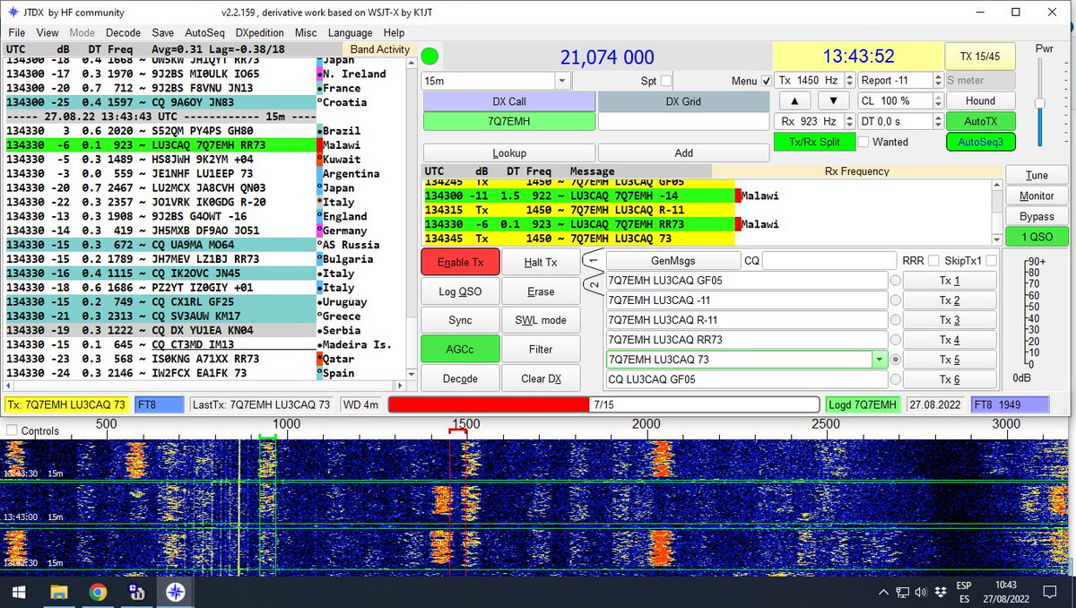Show hidden system tray icons
The image size is (1076, 608).
pyautogui.click(x=883, y=592)
